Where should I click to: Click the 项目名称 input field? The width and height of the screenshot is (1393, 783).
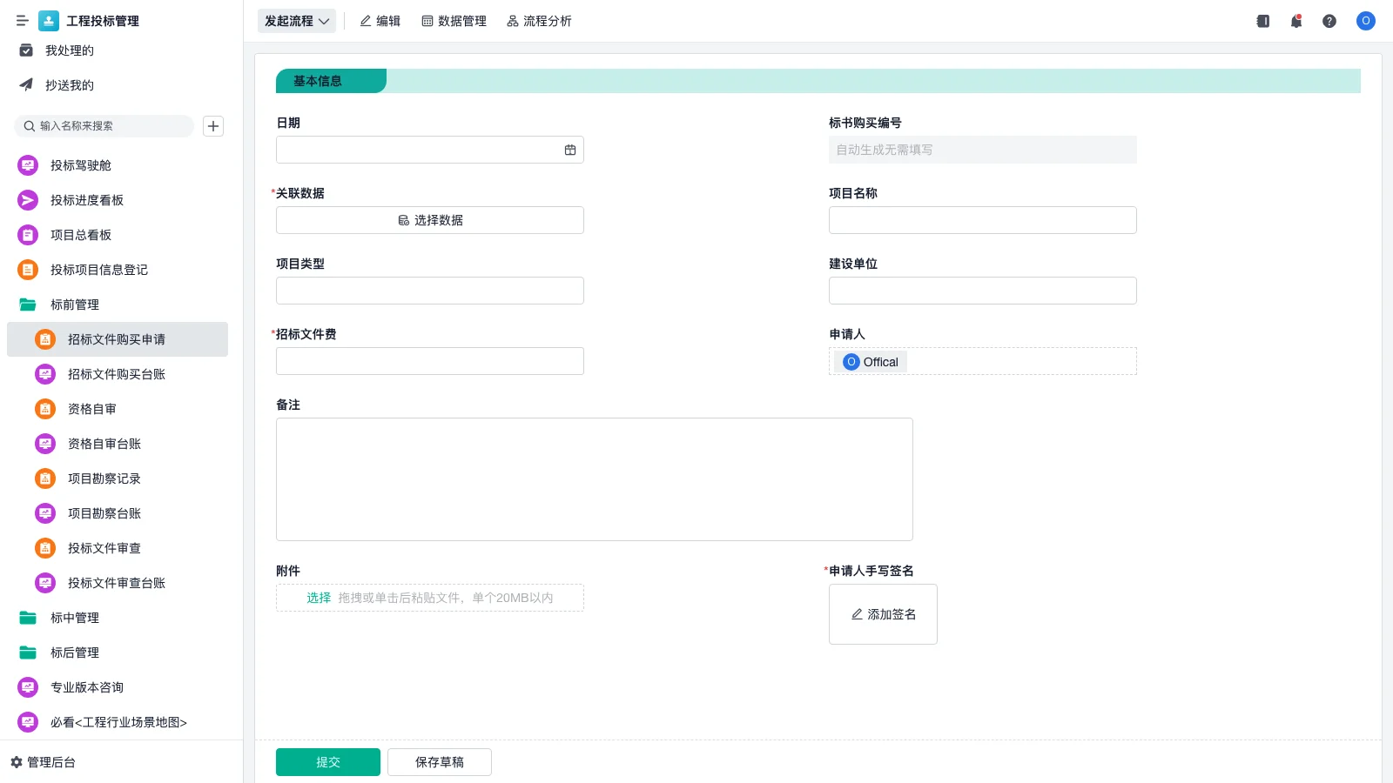(983, 220)
